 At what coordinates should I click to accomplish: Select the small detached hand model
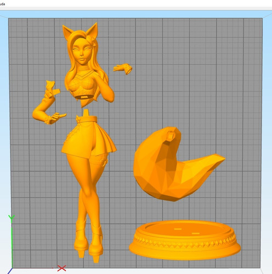tap(123, 68)
